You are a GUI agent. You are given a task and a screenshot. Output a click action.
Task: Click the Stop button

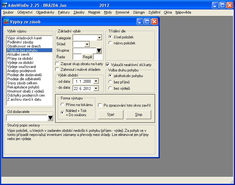tap(139, 115)
